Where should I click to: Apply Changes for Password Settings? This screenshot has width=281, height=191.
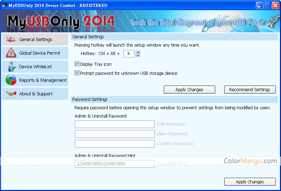click(250, 182)
